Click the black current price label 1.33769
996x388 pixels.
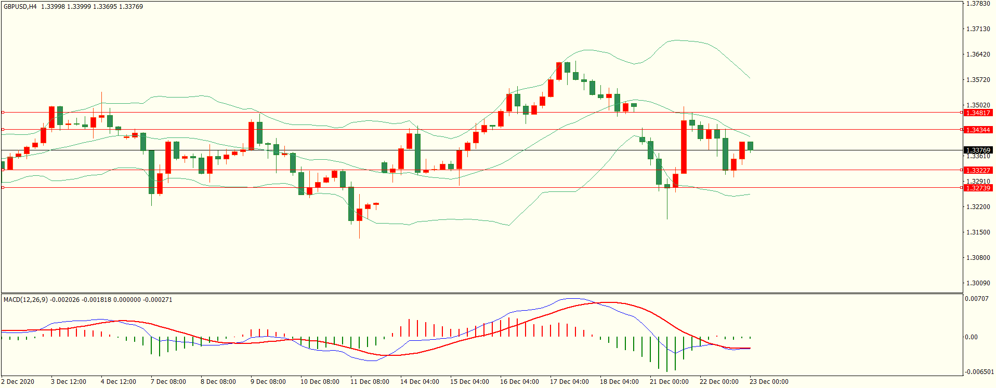tap(978, 150)
